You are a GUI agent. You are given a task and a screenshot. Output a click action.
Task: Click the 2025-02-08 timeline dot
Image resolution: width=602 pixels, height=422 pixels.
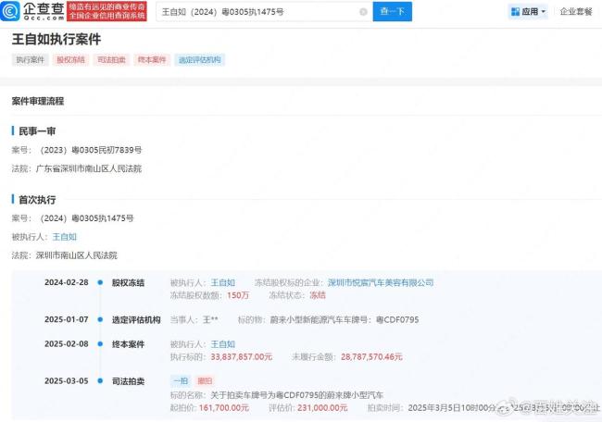tap(100, 344)
